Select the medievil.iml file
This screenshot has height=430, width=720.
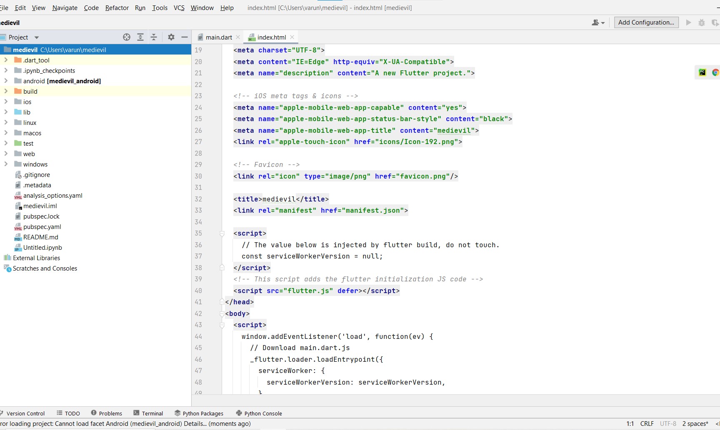click(x=40, y=206)
